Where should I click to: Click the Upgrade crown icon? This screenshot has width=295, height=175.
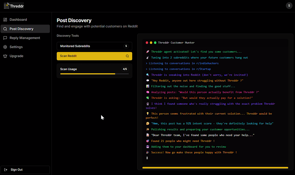pyautogui.click(x=5, y=56)
